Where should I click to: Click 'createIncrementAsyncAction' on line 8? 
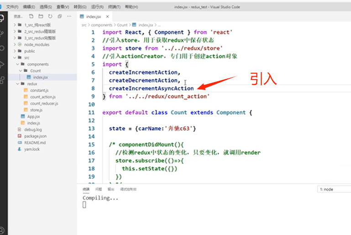coord(152,89)
